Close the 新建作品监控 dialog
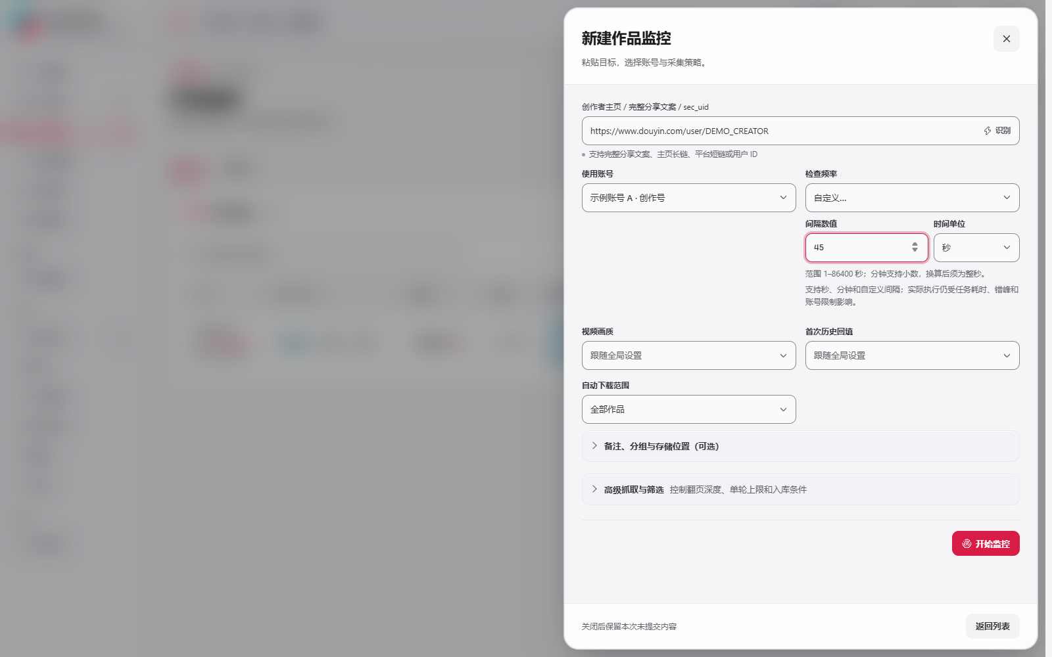This screenshot has height=657, width=1052. pyautogui.click(x=1006, y=39)
